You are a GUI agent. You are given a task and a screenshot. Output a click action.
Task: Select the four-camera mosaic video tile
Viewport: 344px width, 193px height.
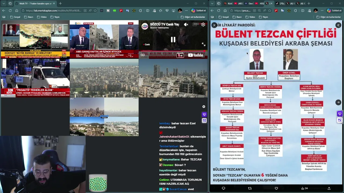tap(104, 117)
